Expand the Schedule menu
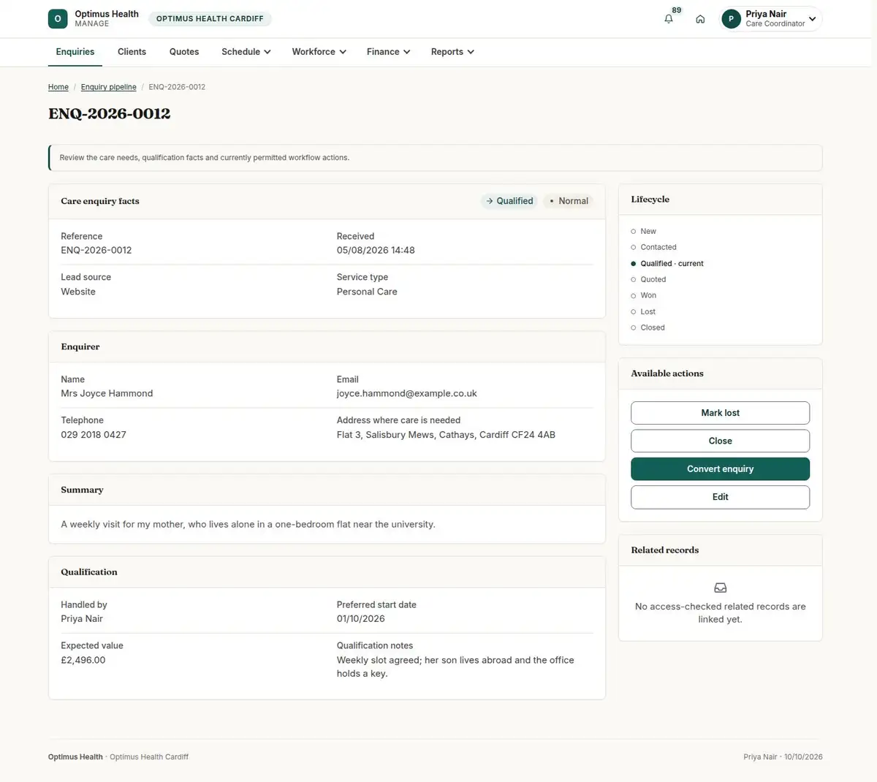 (246, 52)
